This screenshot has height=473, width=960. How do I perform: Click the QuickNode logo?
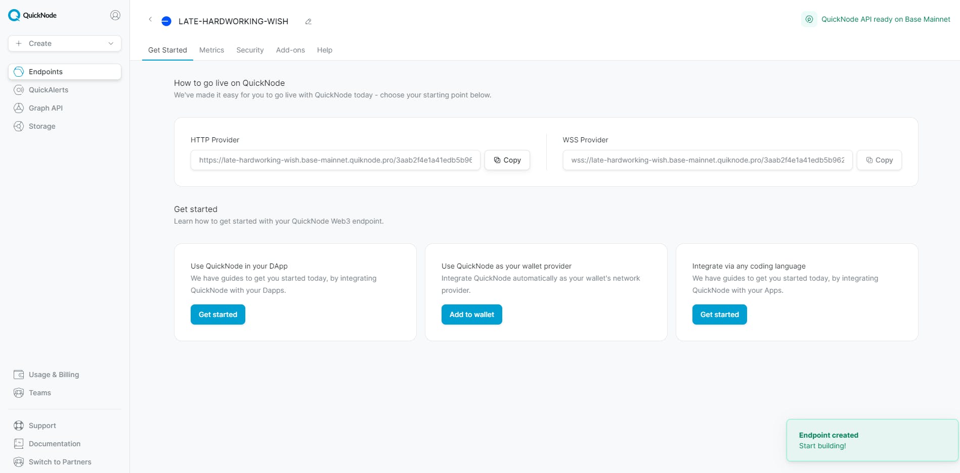tap(32, 15)
